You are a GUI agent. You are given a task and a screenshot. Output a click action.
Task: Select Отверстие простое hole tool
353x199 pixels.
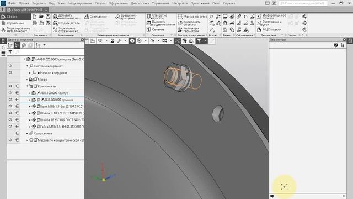[x=157, y=17]
